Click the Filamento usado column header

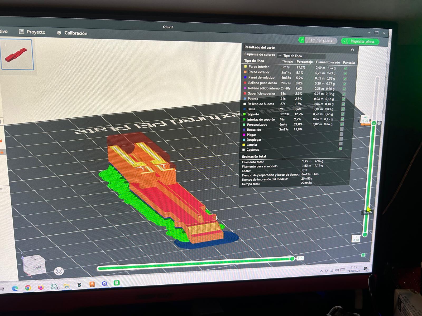click(x=328, y=62)
